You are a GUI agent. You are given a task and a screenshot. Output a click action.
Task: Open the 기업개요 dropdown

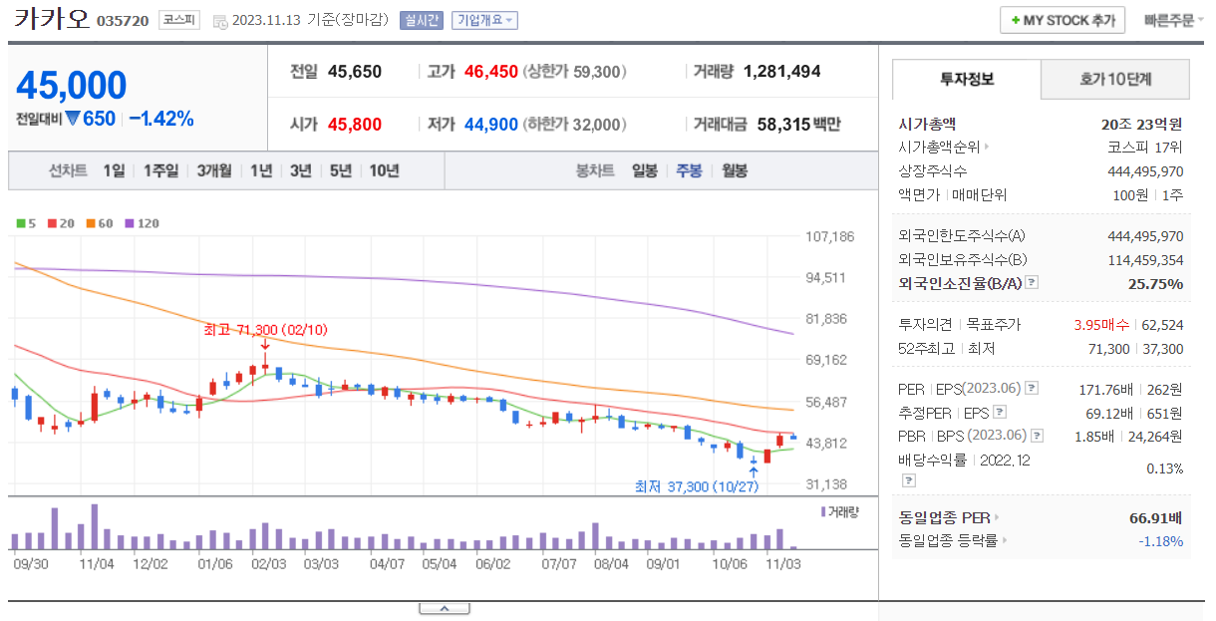(x=484, y=20)
